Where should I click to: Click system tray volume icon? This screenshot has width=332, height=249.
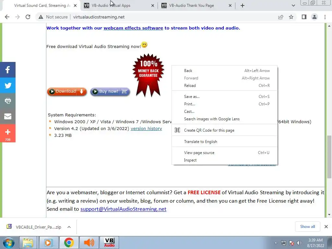pos(299,243)
